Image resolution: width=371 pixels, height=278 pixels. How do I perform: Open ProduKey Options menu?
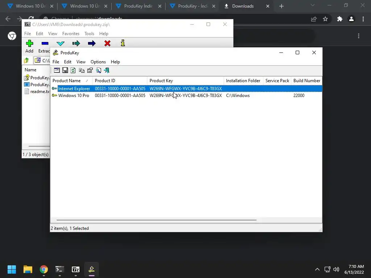[98, 62]
